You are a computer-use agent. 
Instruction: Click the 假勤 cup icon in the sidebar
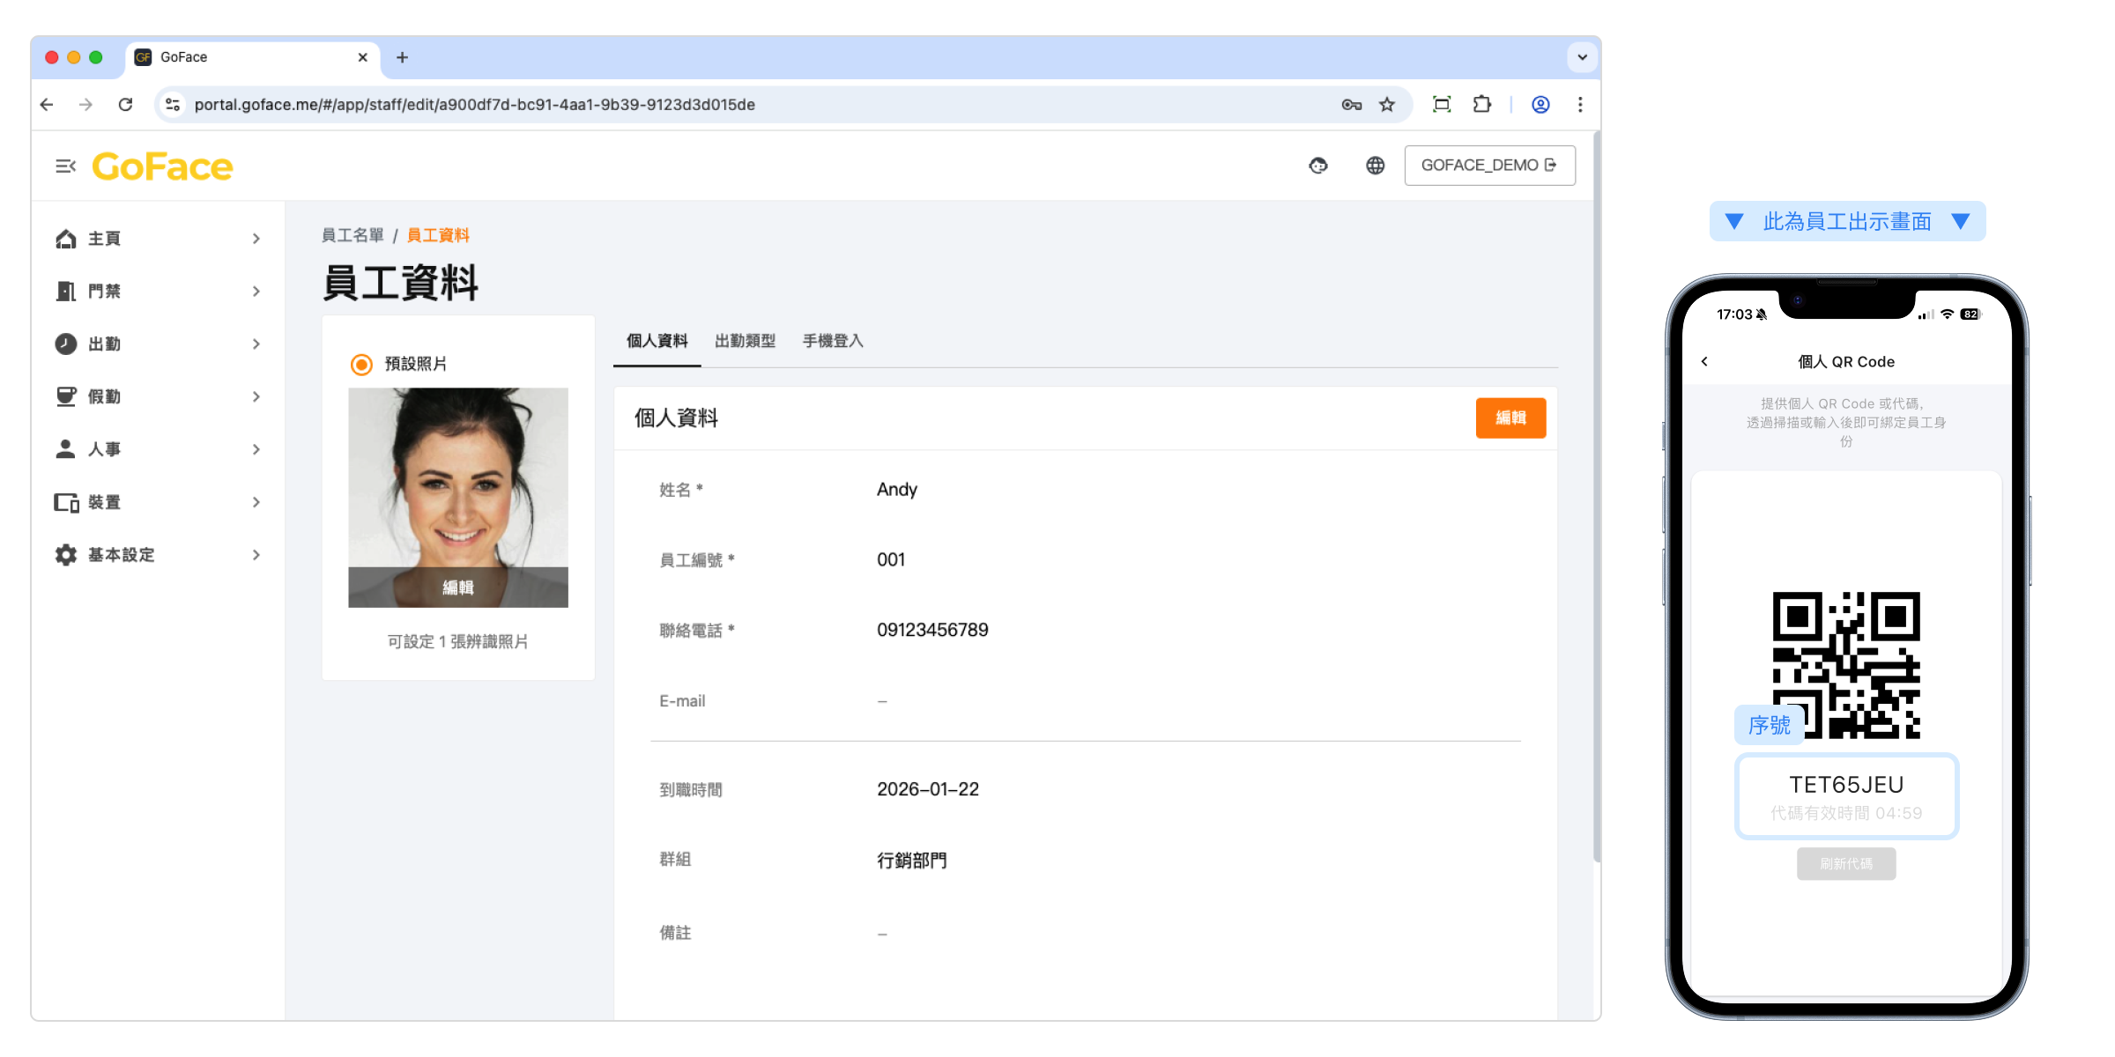point(66,396)
